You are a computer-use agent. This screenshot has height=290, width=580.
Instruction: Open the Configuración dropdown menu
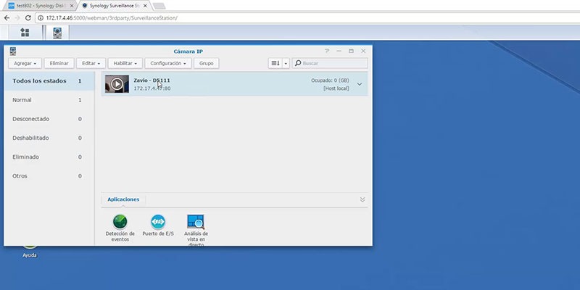click(x=168, y=63)
